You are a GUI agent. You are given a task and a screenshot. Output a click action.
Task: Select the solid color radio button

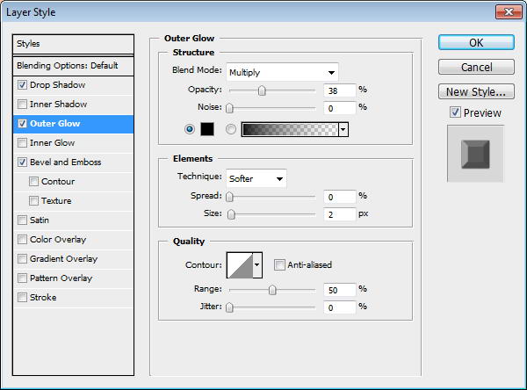190,129
